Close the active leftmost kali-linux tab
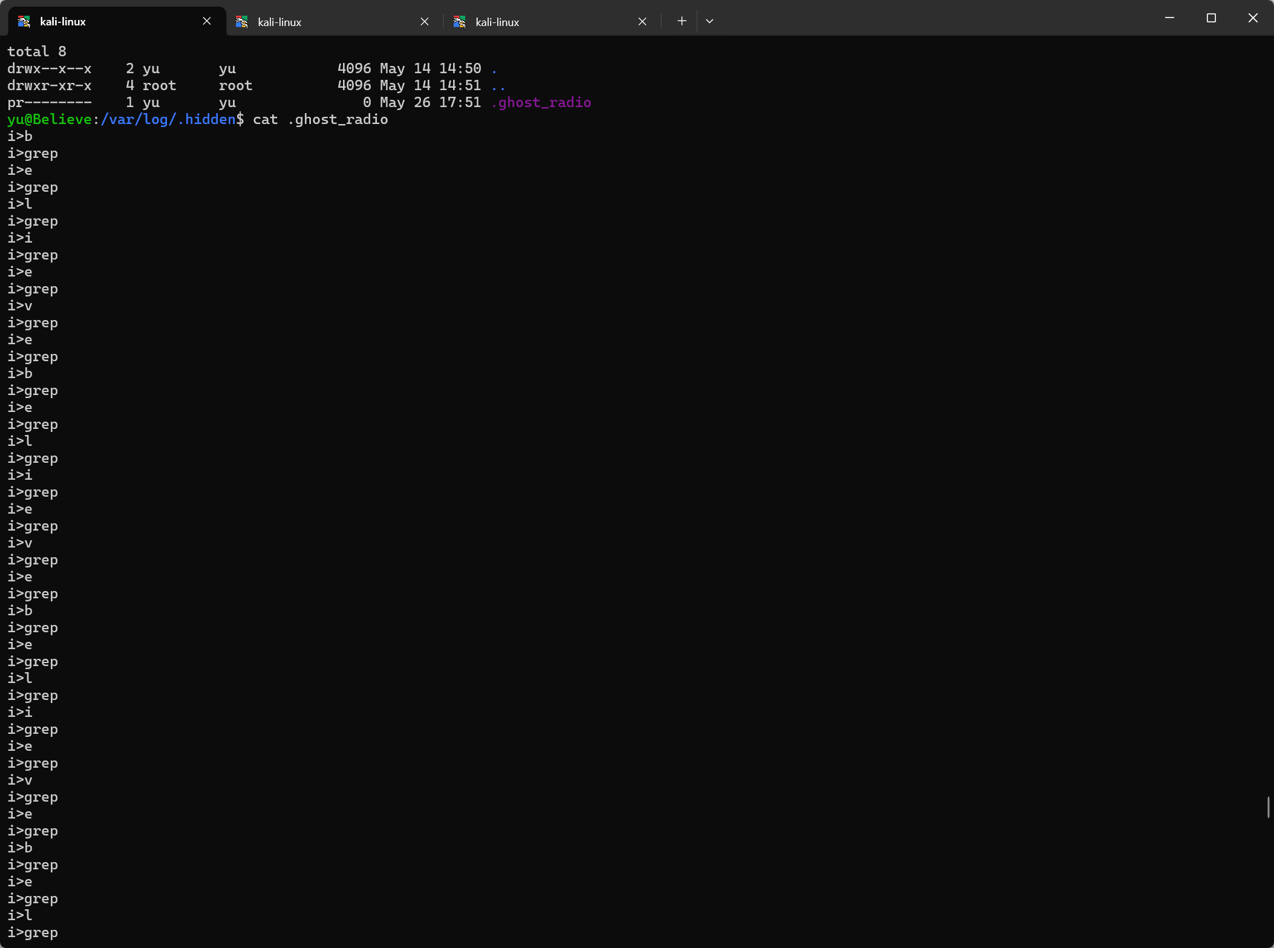This screenshot has height=948, width=1274. 207,21
